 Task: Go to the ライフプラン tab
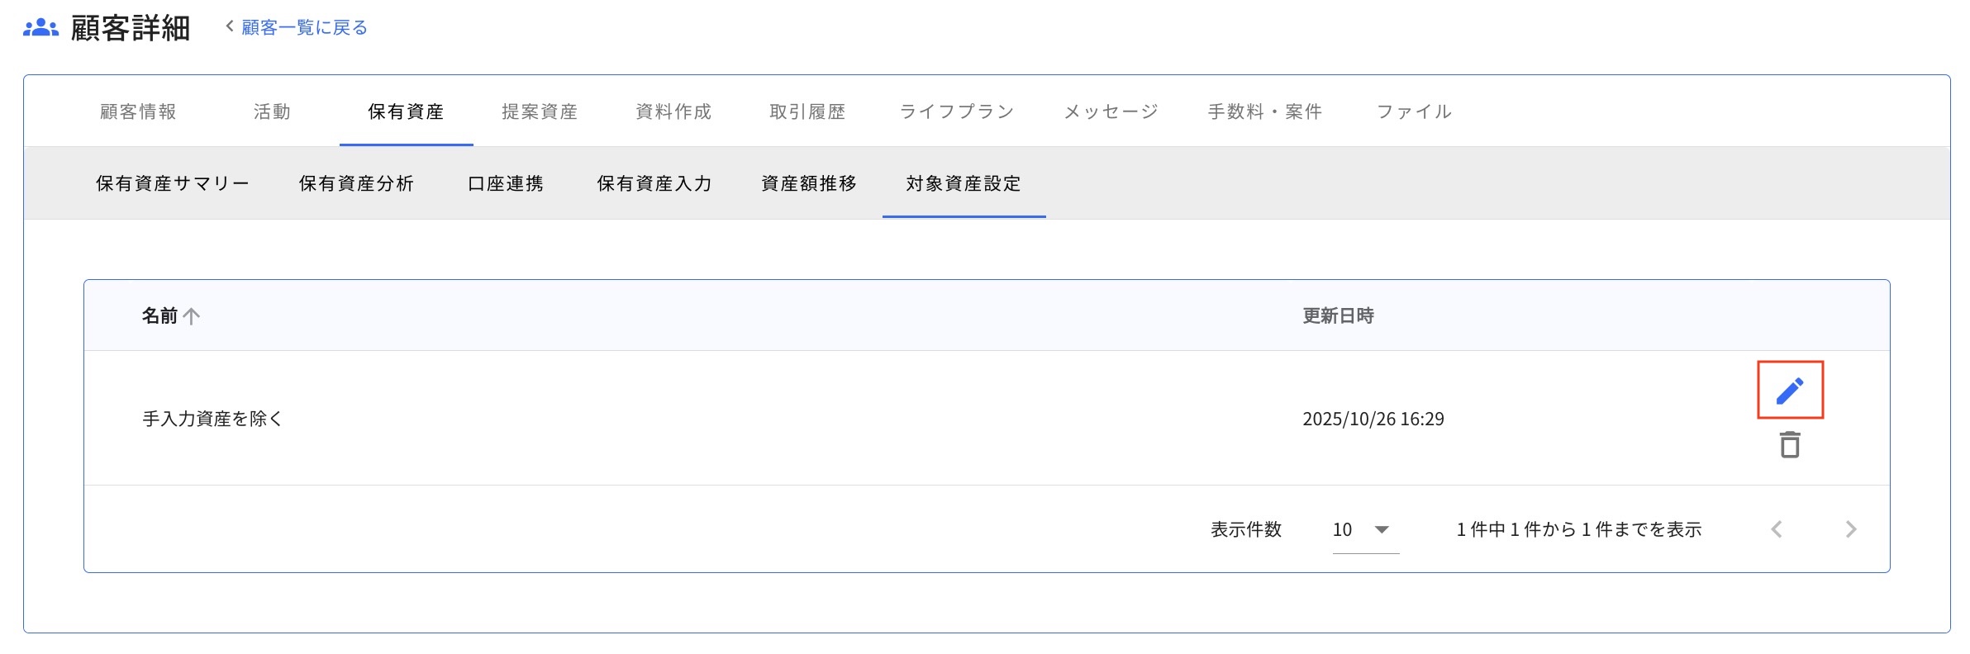[957, 111]
